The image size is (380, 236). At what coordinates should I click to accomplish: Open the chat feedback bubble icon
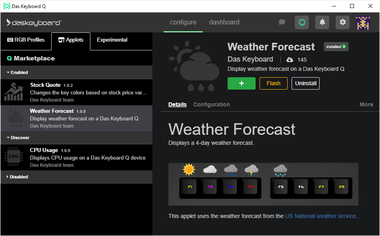click(282, 22)
